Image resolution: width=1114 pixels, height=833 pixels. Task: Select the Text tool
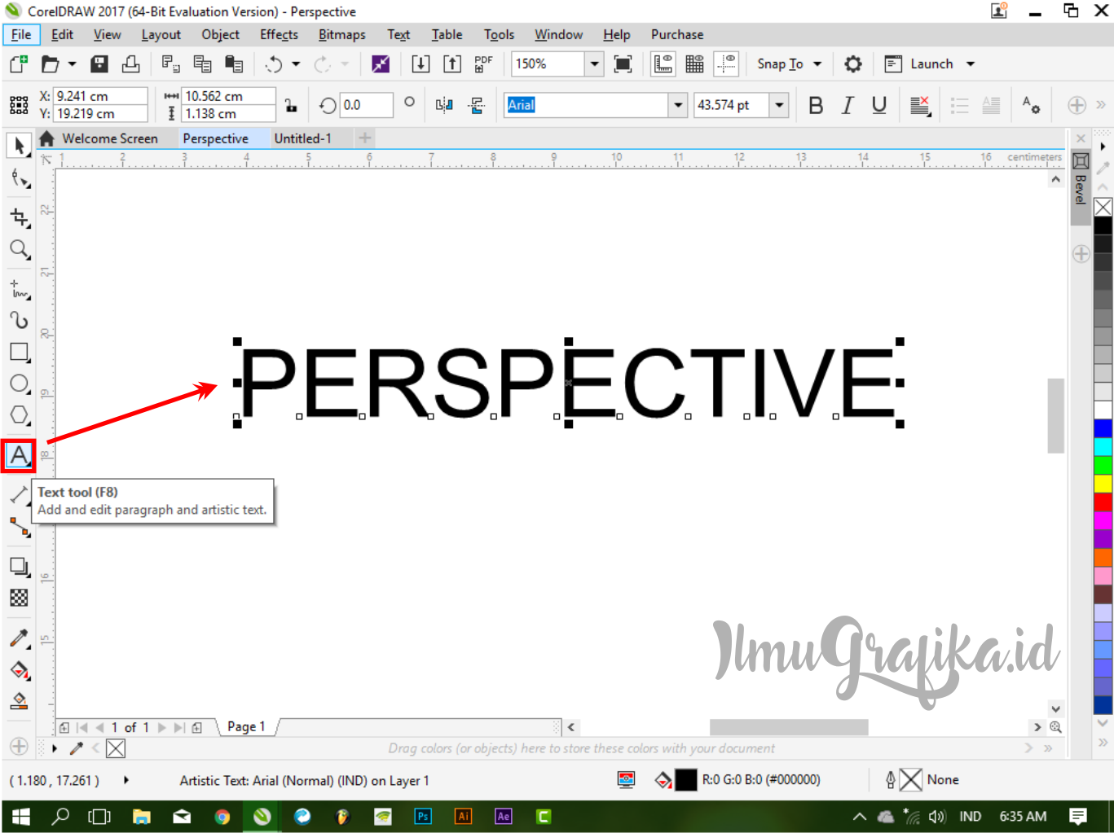coord(19,454)
